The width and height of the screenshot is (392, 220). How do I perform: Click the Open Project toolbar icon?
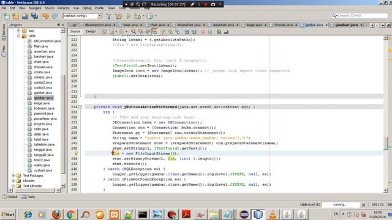coord(25,16)
